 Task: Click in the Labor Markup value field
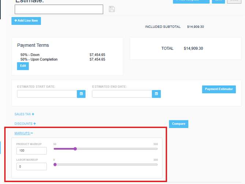31,166
